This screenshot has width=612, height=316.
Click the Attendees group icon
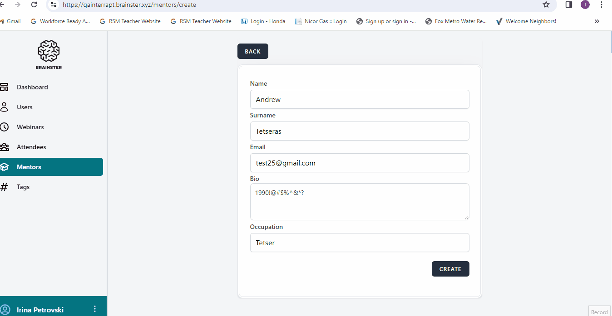coord(4,147)
